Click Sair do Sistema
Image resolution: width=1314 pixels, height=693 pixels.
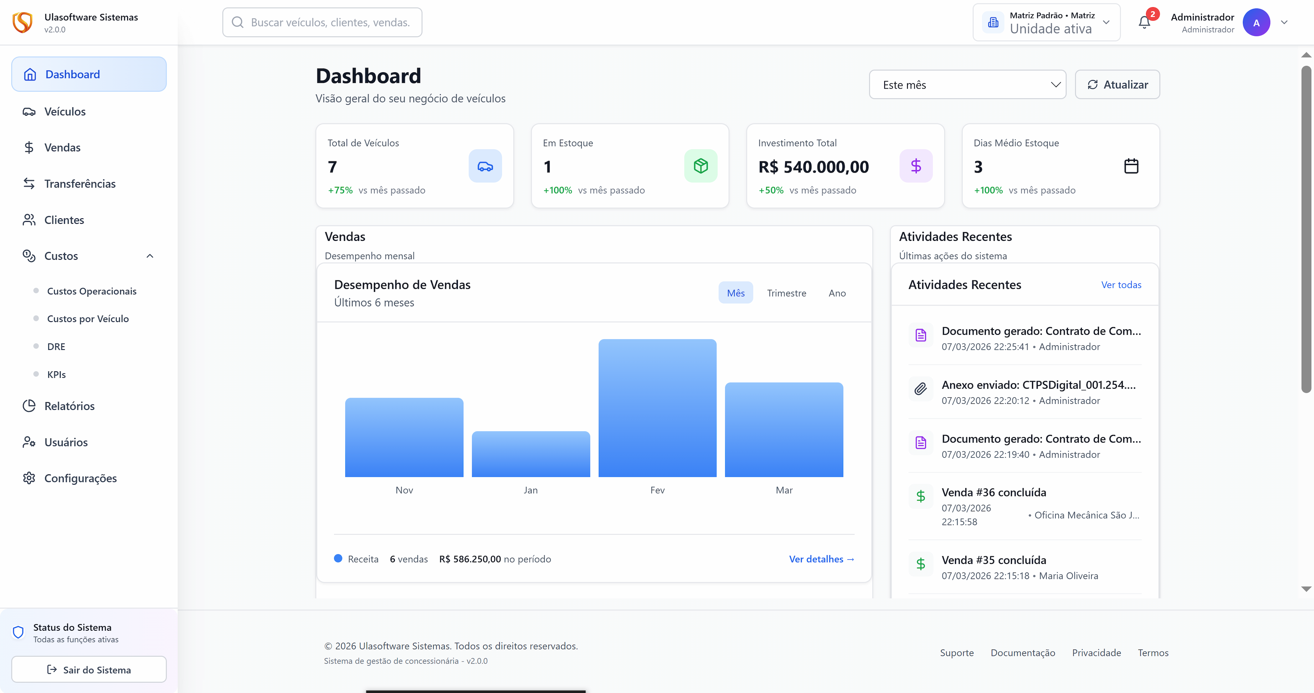(x=88, y=669)
